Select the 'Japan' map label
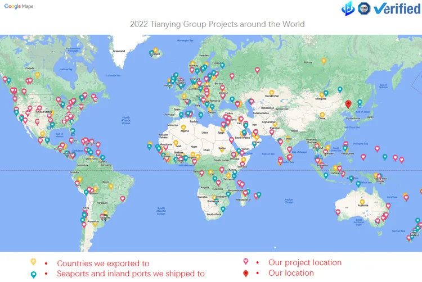 pyautogui.click(x=370, y=117)
